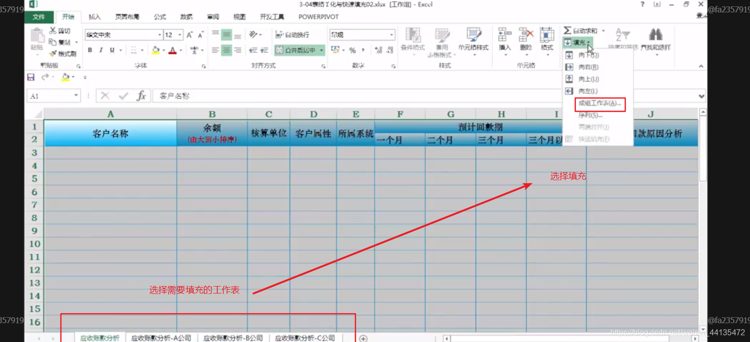Click the text orientation icon

[253, 35]
